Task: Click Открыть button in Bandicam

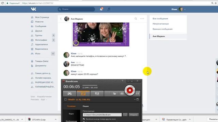Action: click(x=134, y=115)
